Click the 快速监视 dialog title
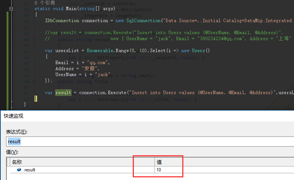 pos(13,116)
